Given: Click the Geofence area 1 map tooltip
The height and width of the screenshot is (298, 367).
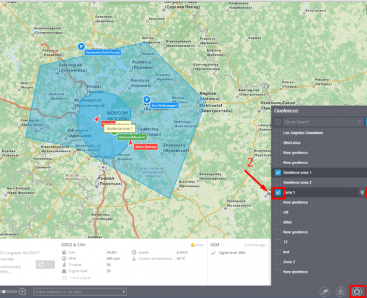Looking at the screenshot, I should 120,129.
